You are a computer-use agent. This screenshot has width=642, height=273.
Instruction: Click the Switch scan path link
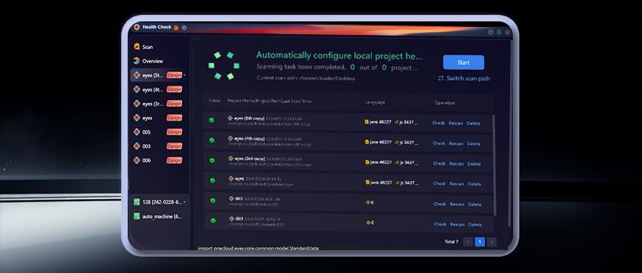point(468,78)
